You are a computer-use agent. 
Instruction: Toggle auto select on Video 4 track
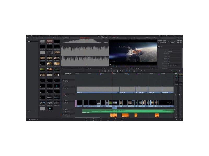(66, 82)
